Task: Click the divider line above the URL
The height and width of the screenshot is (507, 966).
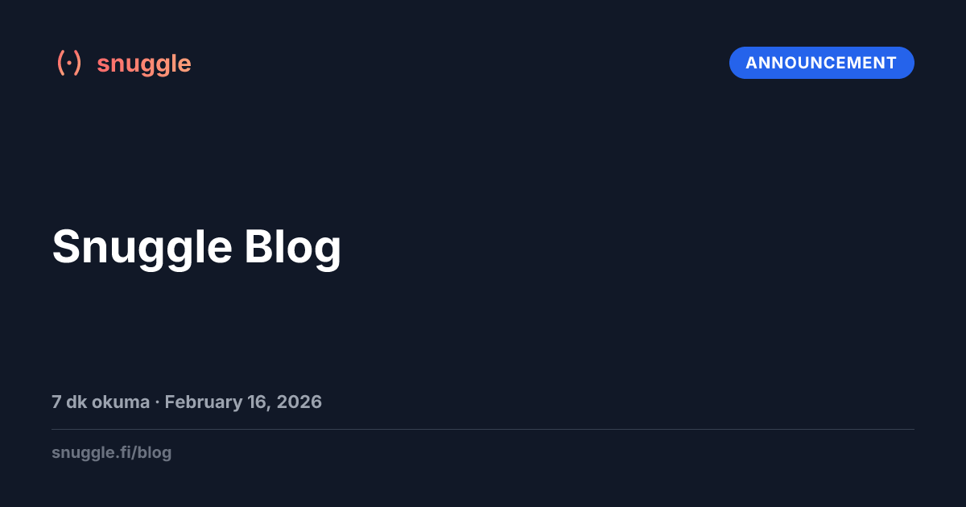Action: [483, 429]
